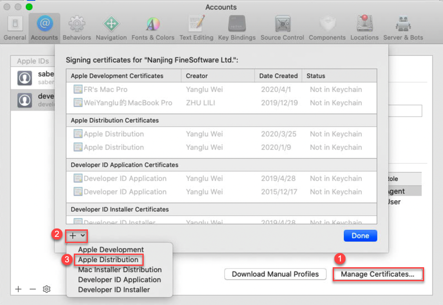
Task: Select the WeiYanglu MacBook Pro certificate name
Action: point(128,103)
